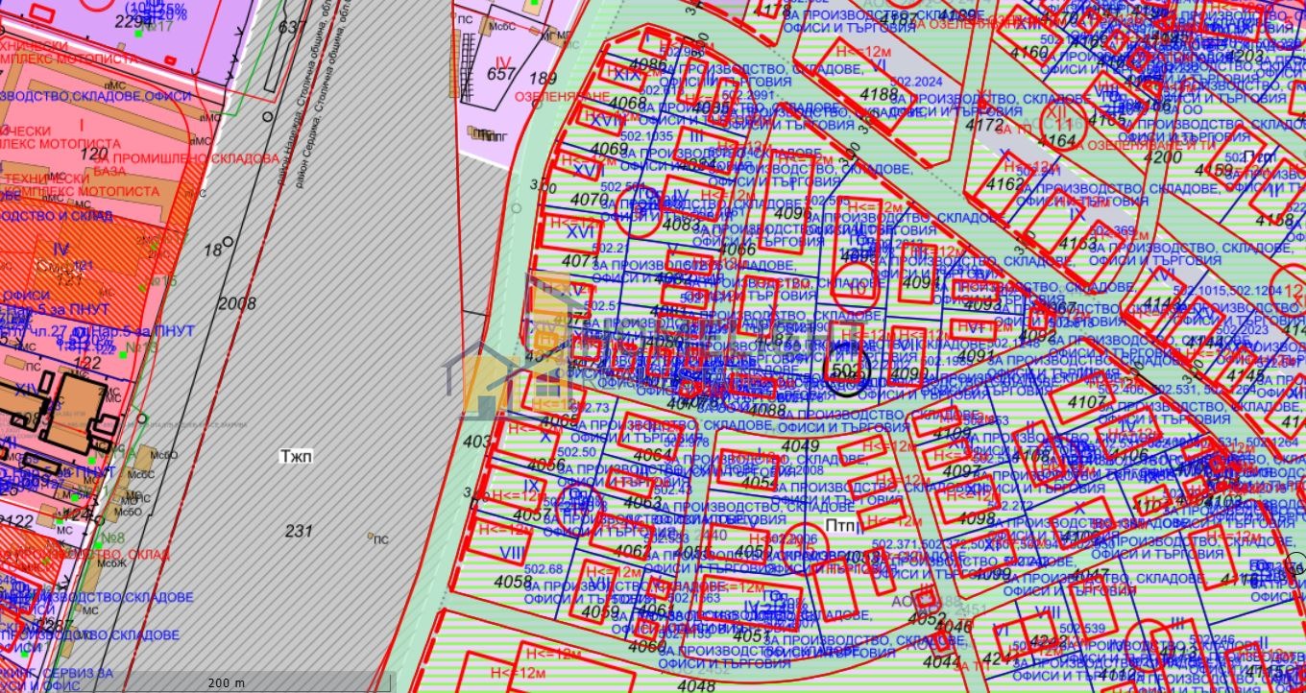Select the black-circled parcel 502

pos(846,370)
